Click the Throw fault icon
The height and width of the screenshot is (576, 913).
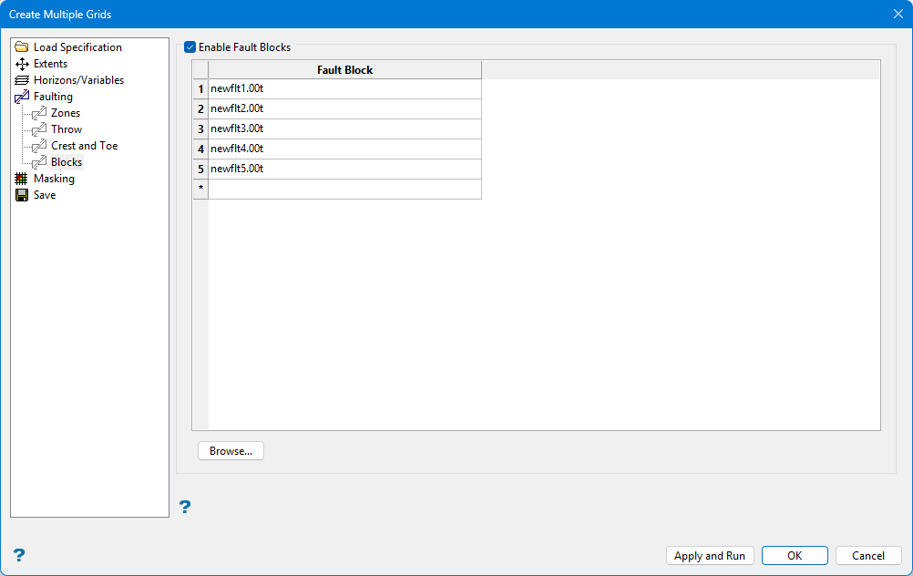point(39,129)
